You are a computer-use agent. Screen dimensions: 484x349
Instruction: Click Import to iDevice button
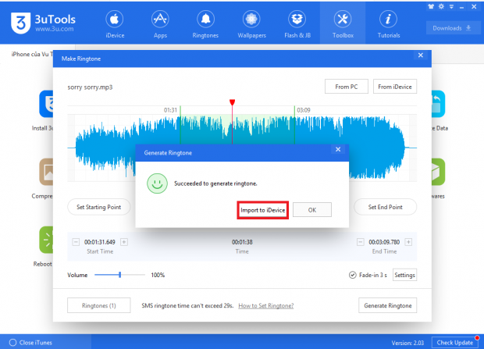coord(263,210)
